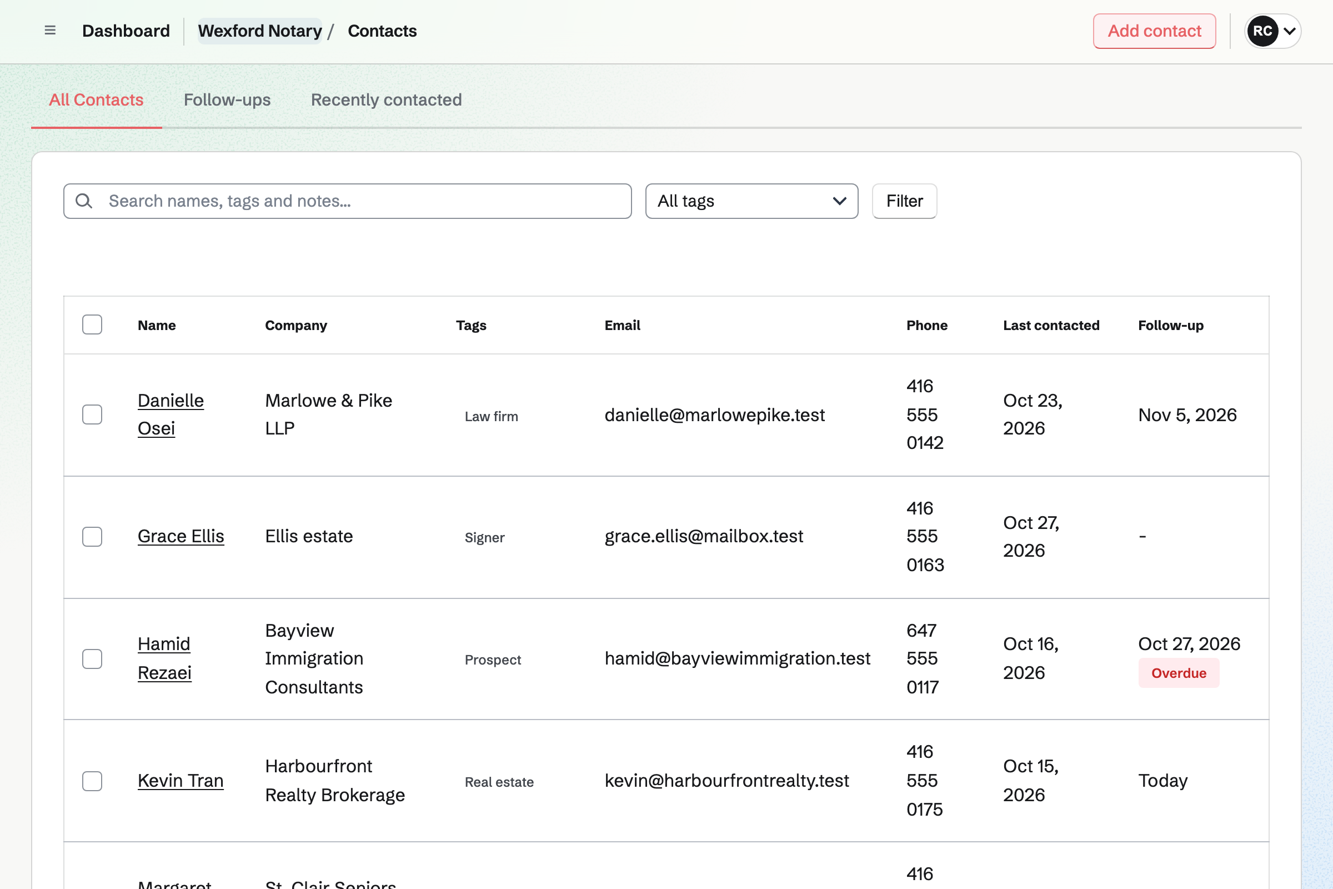
Task: Check the Danielle Osei row checkbox
Action: click(92, 414)
